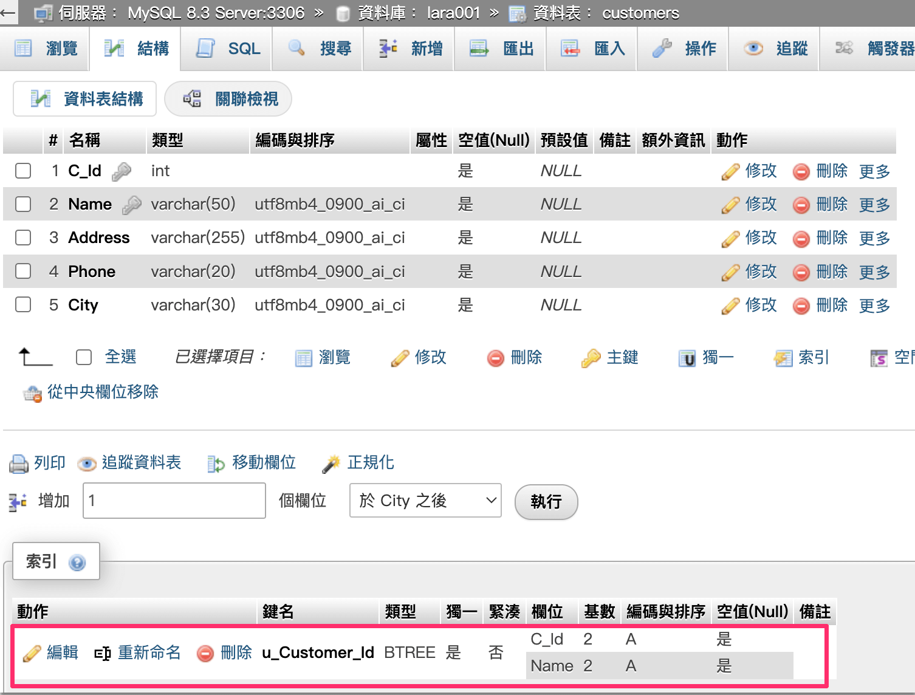Click the key icon for the primary key action
The width and height of the screenshot is (915, 695).
click(x=590, y=358)
